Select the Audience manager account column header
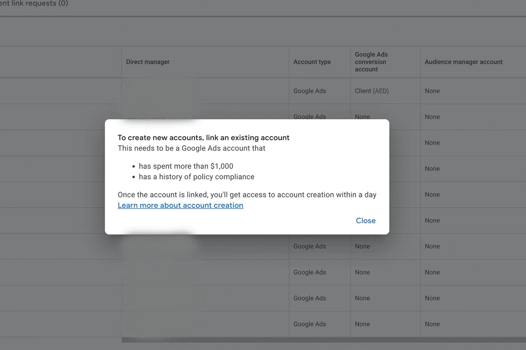 pos(463,62)
